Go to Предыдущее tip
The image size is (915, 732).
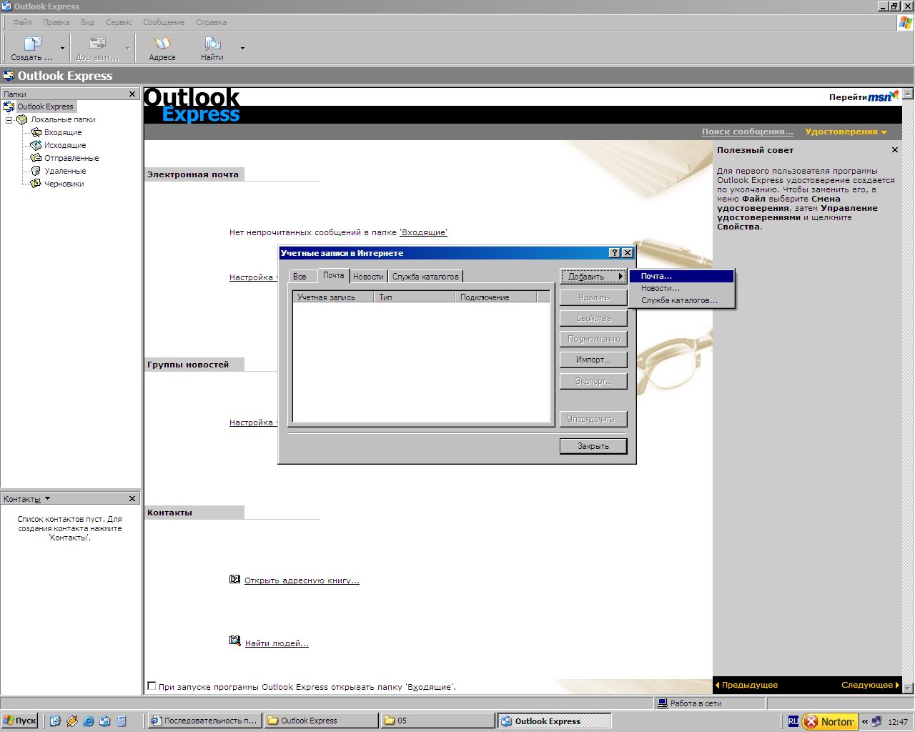(746, 685)
